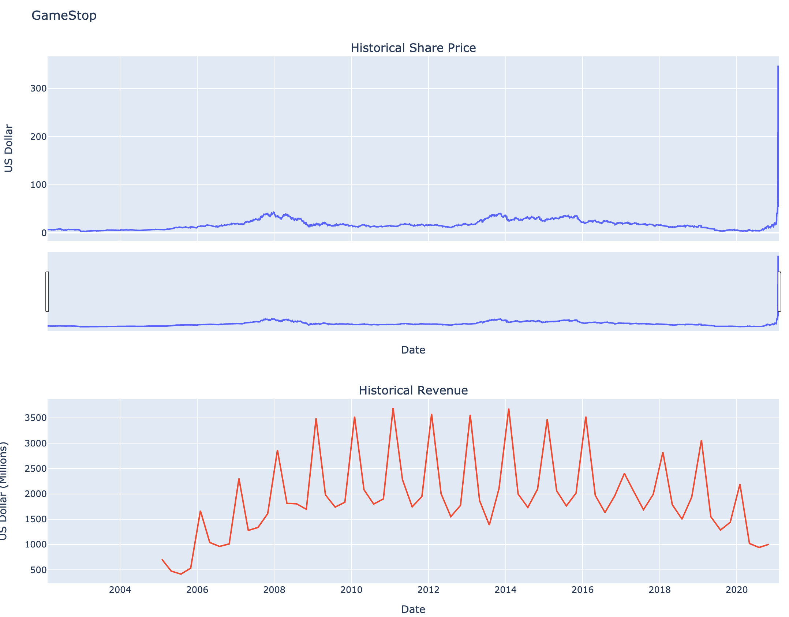Click the "Historical Revenue" subplot title
Screen dimensions: 789x617
coord(413,390)
